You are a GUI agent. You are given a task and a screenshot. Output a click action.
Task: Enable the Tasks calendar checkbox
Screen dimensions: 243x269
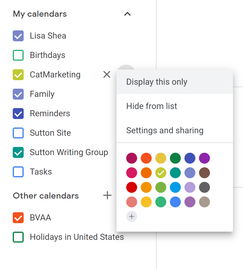click(18, 172)
